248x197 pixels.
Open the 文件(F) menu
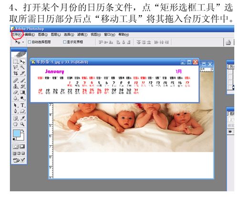pos(17,34)
